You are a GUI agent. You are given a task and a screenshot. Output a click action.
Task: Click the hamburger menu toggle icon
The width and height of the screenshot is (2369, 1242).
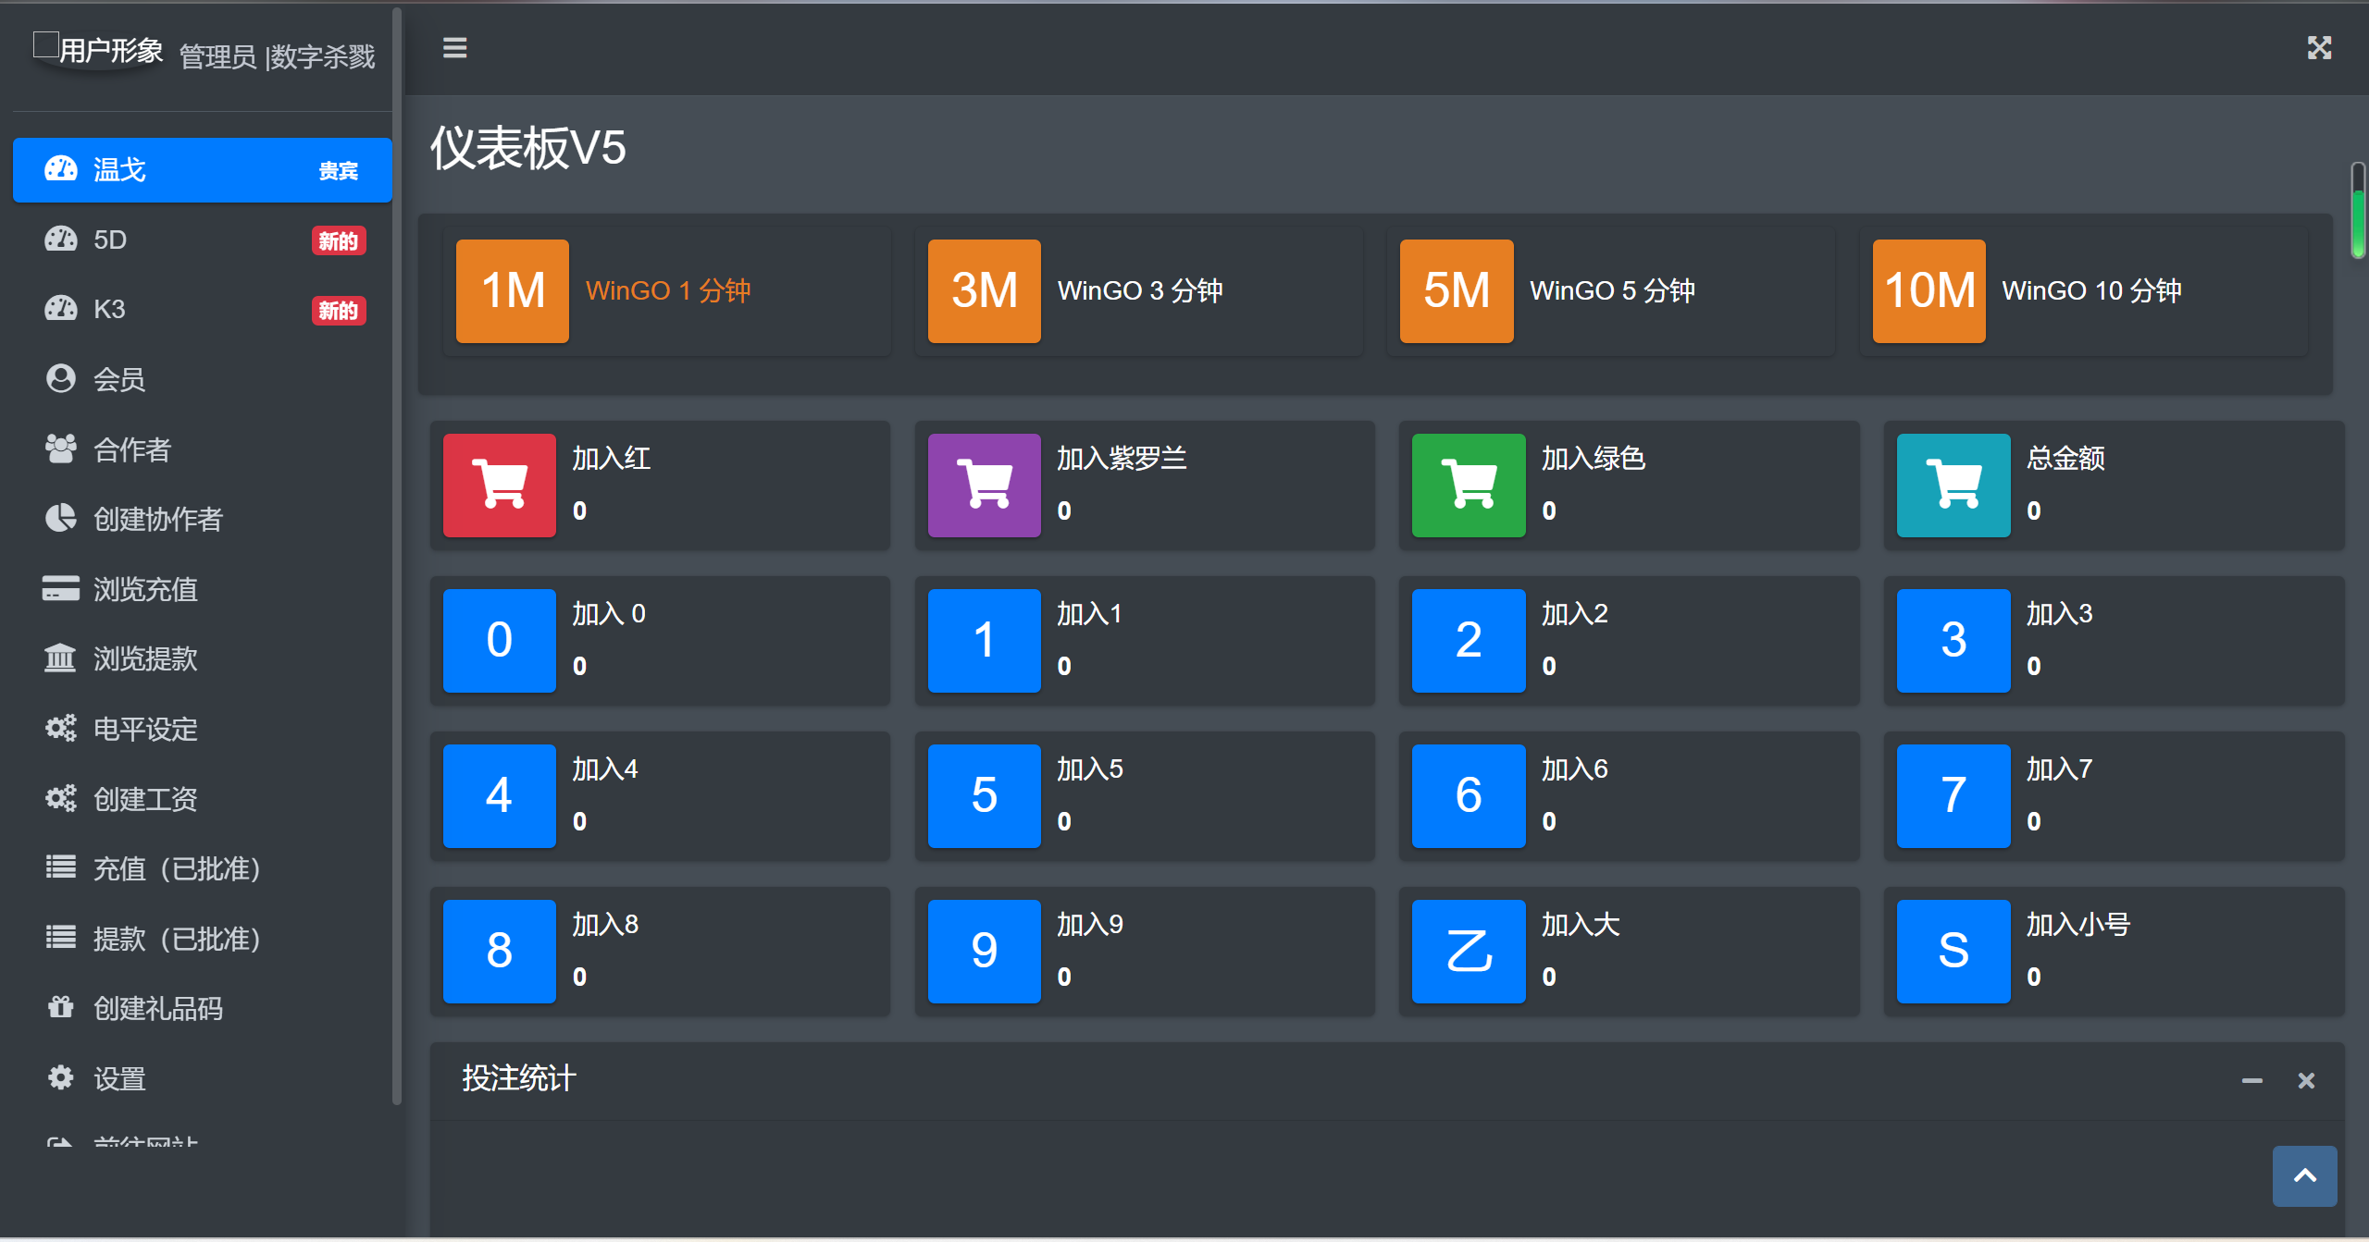pos(454,47)
